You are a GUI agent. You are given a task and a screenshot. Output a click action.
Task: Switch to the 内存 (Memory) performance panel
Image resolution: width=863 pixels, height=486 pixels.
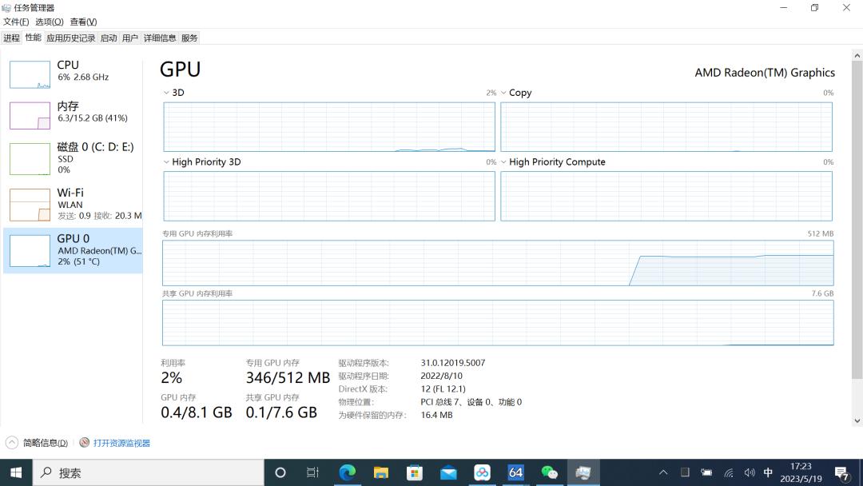click(x=72, y=114)
